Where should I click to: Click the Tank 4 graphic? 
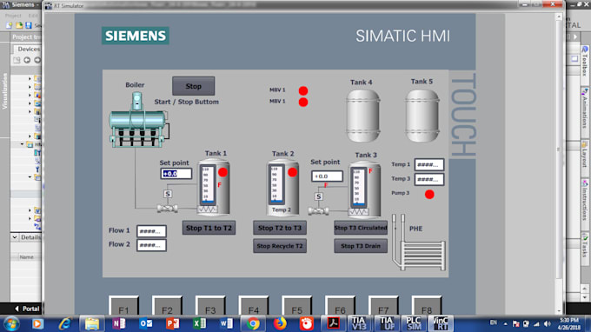click(x=362, y=116)
